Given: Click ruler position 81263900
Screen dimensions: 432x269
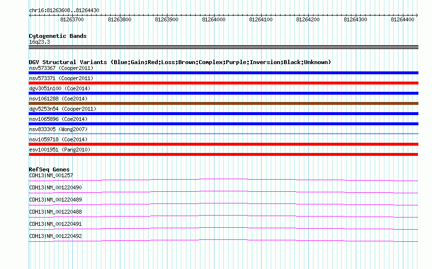Looking at the screenshot, I should point(166,19).
